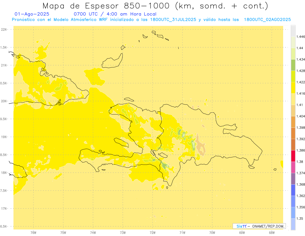305x236 pixels.
Task: Click the colorbar value "1.368"
Action: pos(301,184)
